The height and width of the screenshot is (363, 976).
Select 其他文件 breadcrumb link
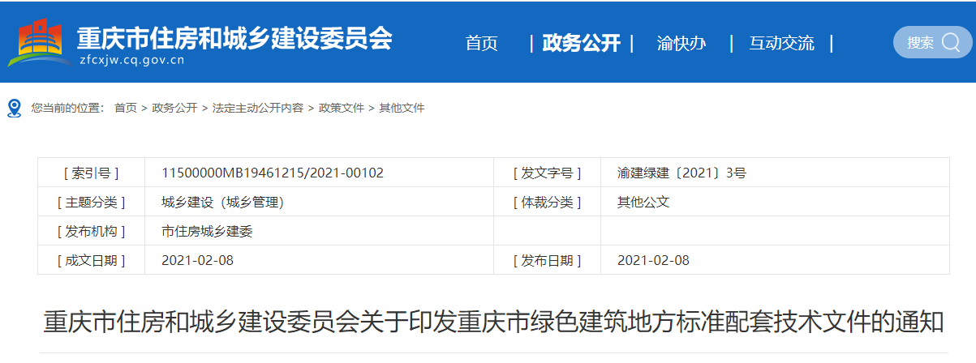tap(402, 108)
